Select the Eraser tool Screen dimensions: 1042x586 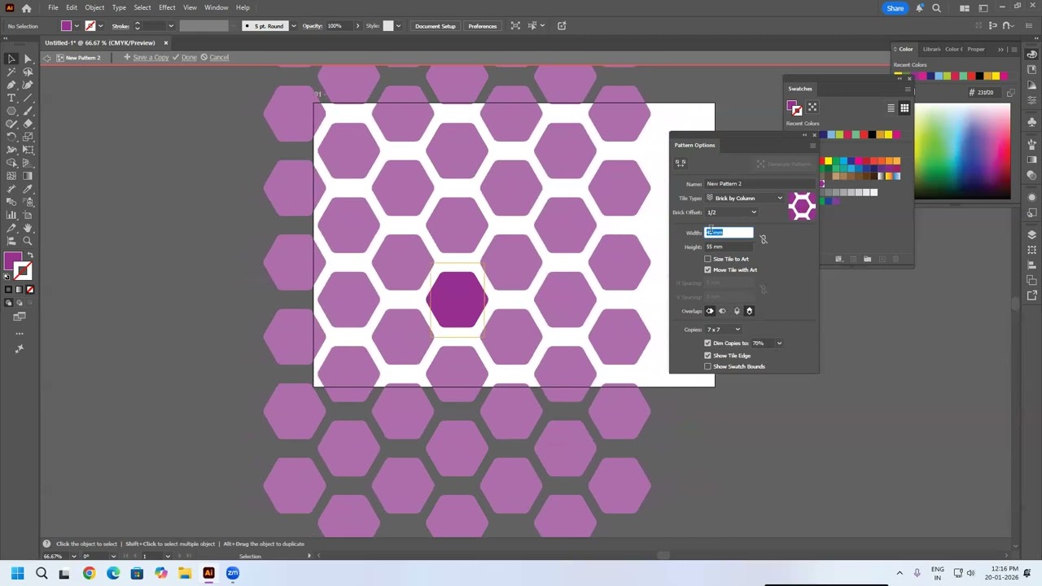[28, 124]
